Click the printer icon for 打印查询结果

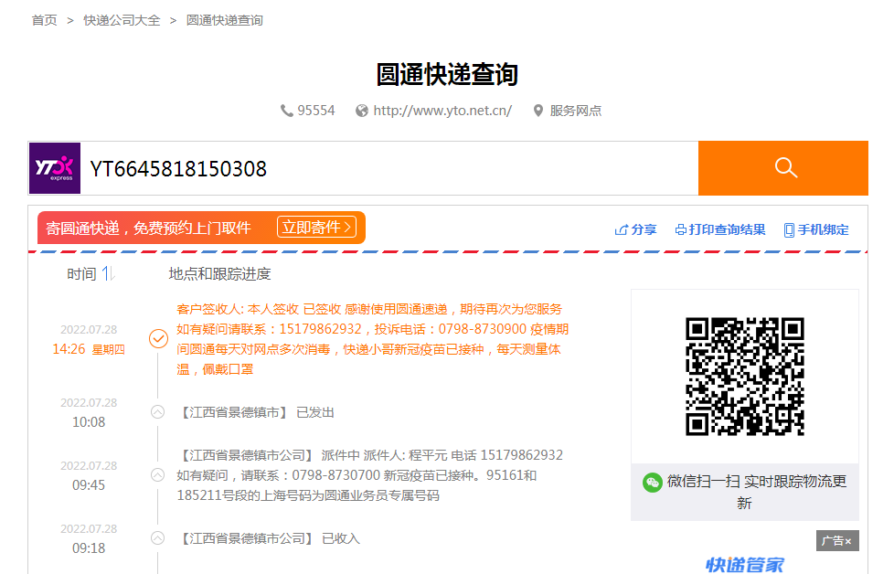(x=680, y=229)
